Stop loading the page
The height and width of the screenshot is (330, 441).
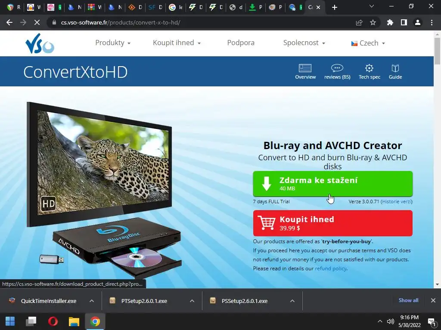click(37, 22)
